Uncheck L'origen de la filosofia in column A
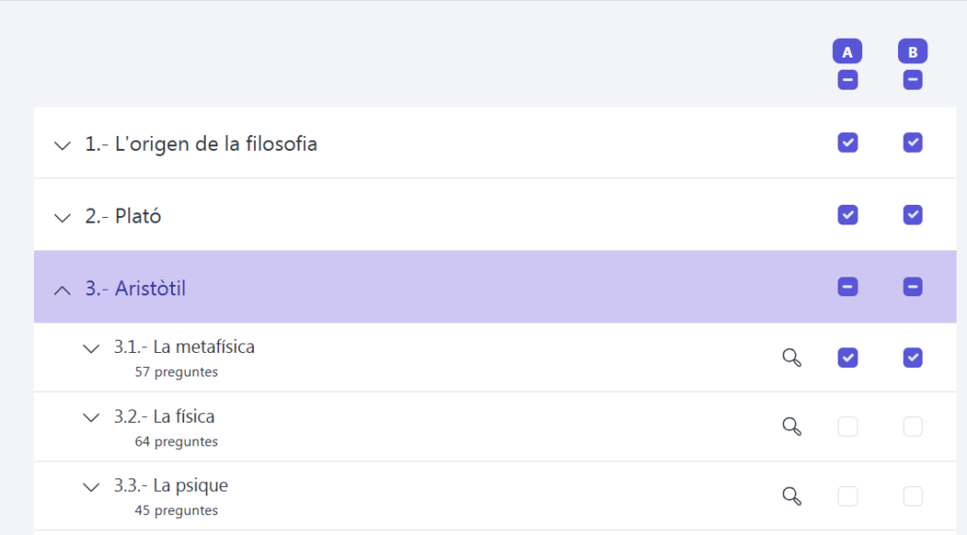 847,142
